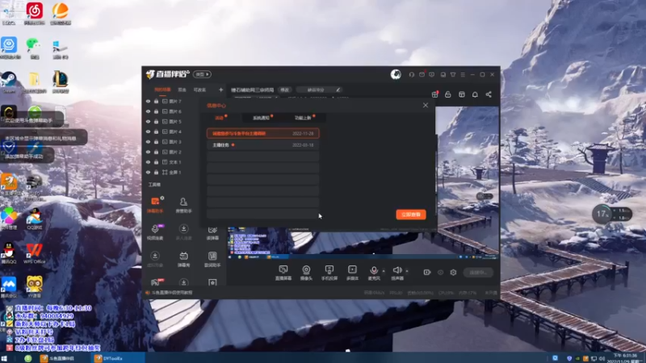Viewport: 646px width, 363px height.
Task: Open the Steam desktop shortcut
Action: click(9, 81)
